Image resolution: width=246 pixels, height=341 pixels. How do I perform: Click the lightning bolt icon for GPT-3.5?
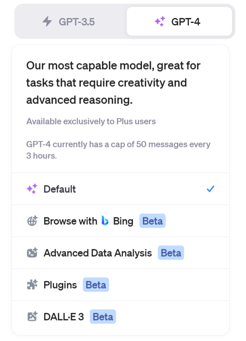(47, 22)
